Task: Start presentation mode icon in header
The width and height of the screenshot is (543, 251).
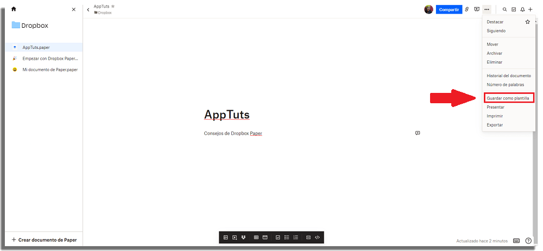Action: click(477, 9)
